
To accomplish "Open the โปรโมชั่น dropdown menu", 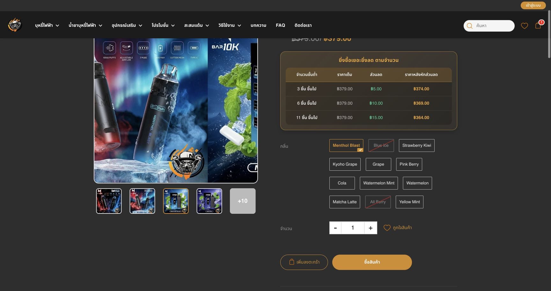I will click(163, 25).
